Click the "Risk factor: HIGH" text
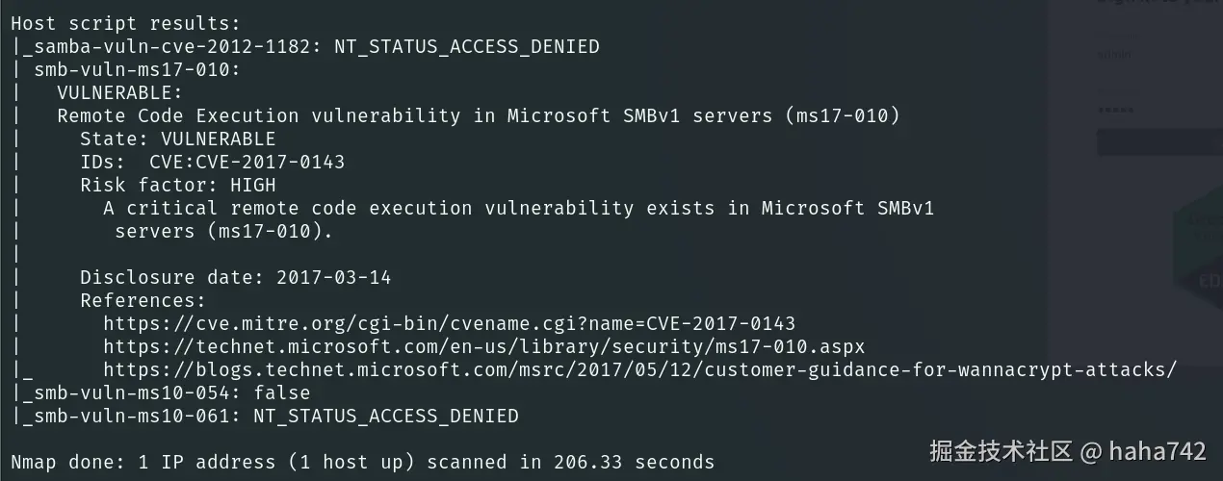The width and height of the screenshot is (1223, 481). [x=177, y=185]
